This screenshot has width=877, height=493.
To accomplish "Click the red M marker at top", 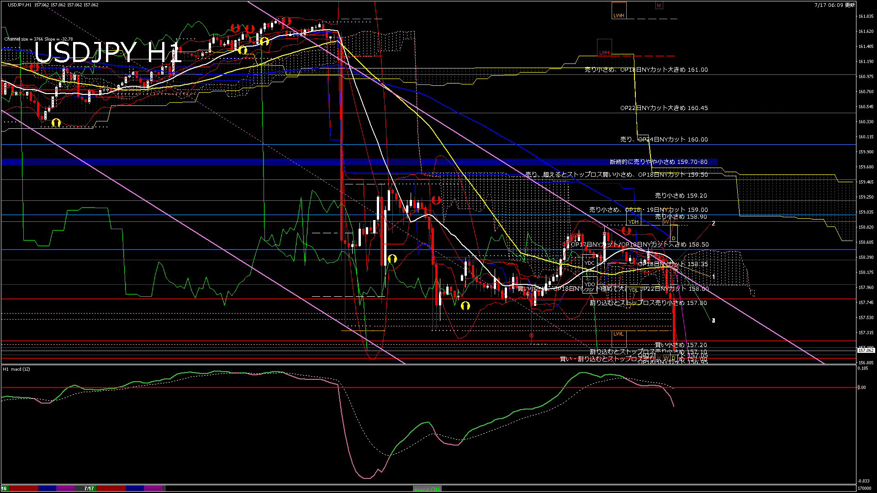I will coord(659,5).
